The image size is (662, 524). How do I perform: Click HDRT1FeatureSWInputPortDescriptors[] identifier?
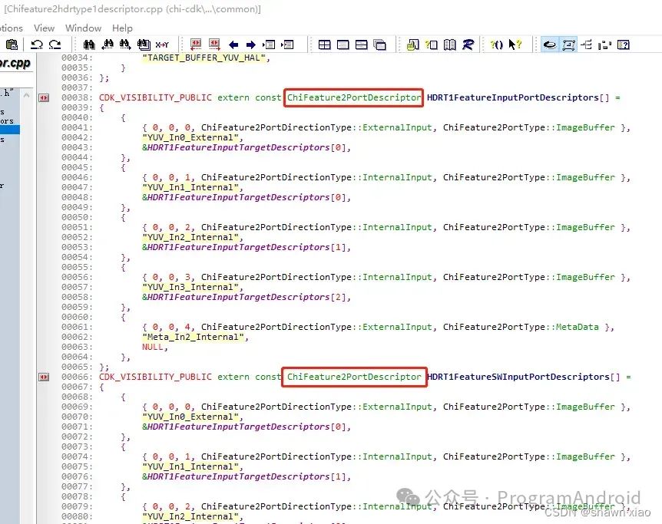tap(524, 377)
